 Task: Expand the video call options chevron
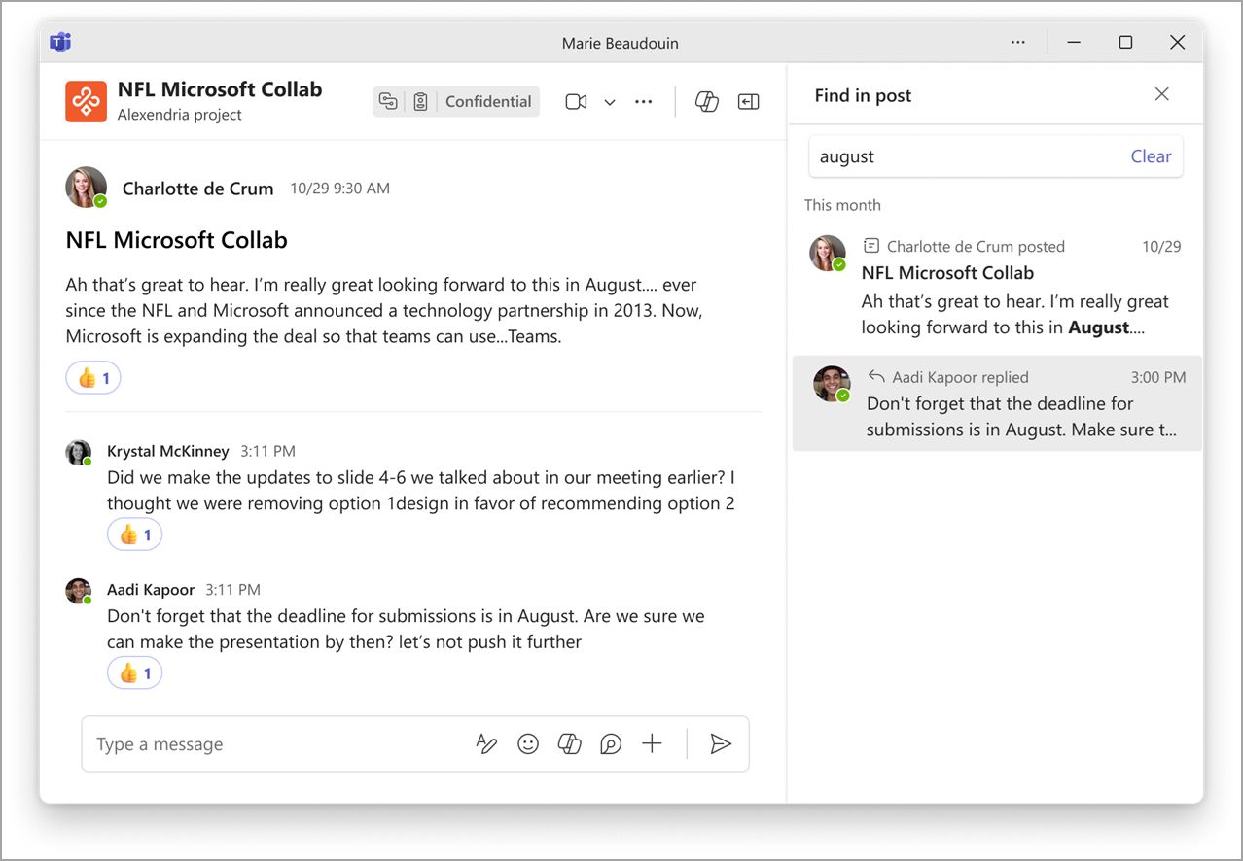pyautogui.click(x=610, y=102)
